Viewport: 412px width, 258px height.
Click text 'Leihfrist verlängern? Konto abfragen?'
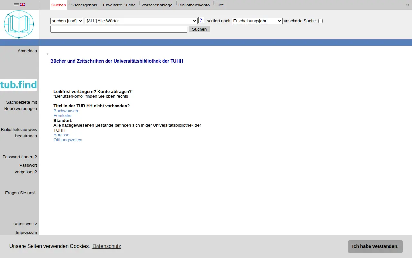click(x=93, y=91)
